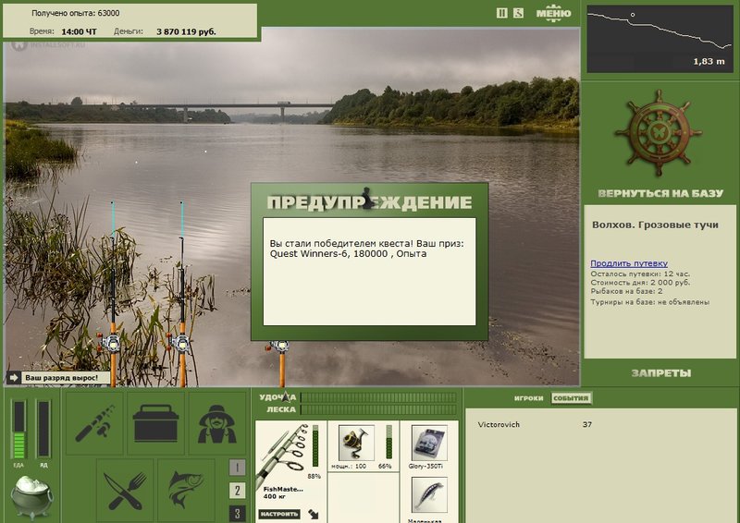Viewport: 740px width, 523px height.
Task: Click the Настроить button
Action: click(279, 514)
